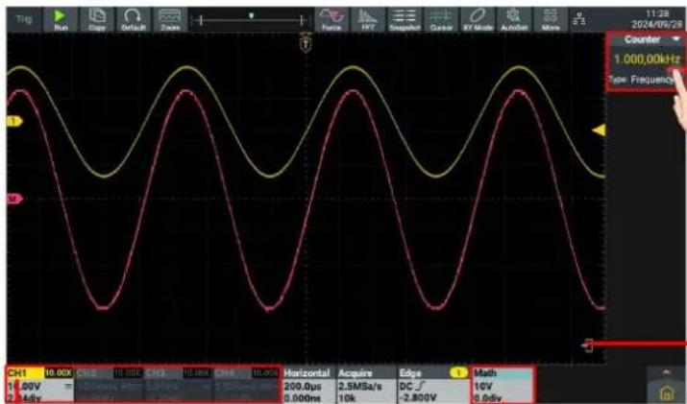Viewport: 687px width, 404px height.
Task: Click the yellow trigger level arrow
Action: (599, 130)
